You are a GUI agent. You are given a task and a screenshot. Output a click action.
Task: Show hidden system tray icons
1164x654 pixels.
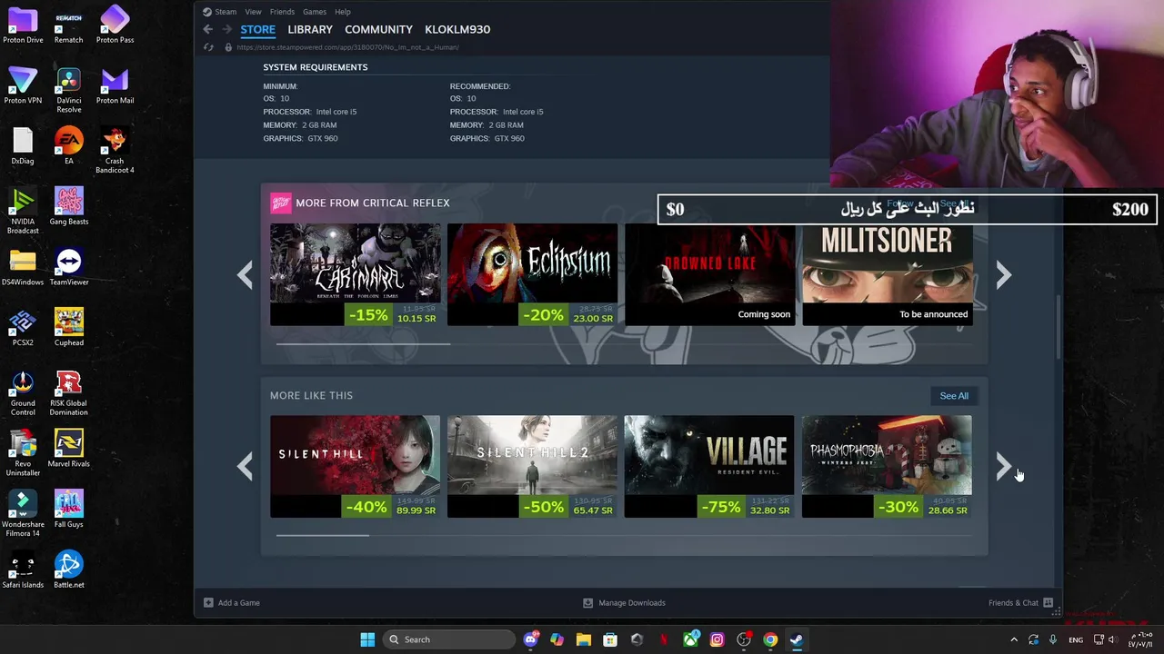pos(1014,639)
